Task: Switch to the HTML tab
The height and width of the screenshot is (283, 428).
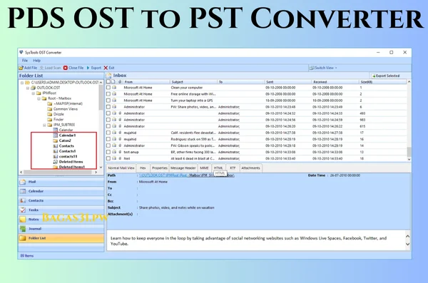Action: (218, 168)
